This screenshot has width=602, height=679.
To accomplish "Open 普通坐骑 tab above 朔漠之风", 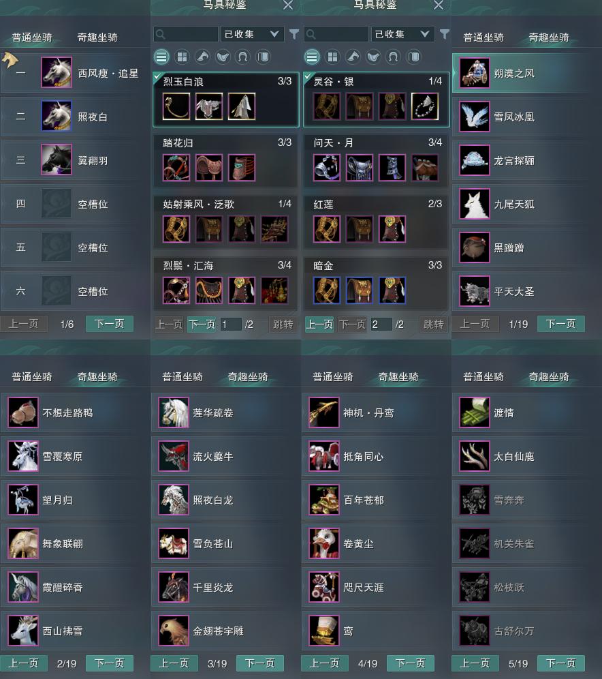I will coord(484,37).
